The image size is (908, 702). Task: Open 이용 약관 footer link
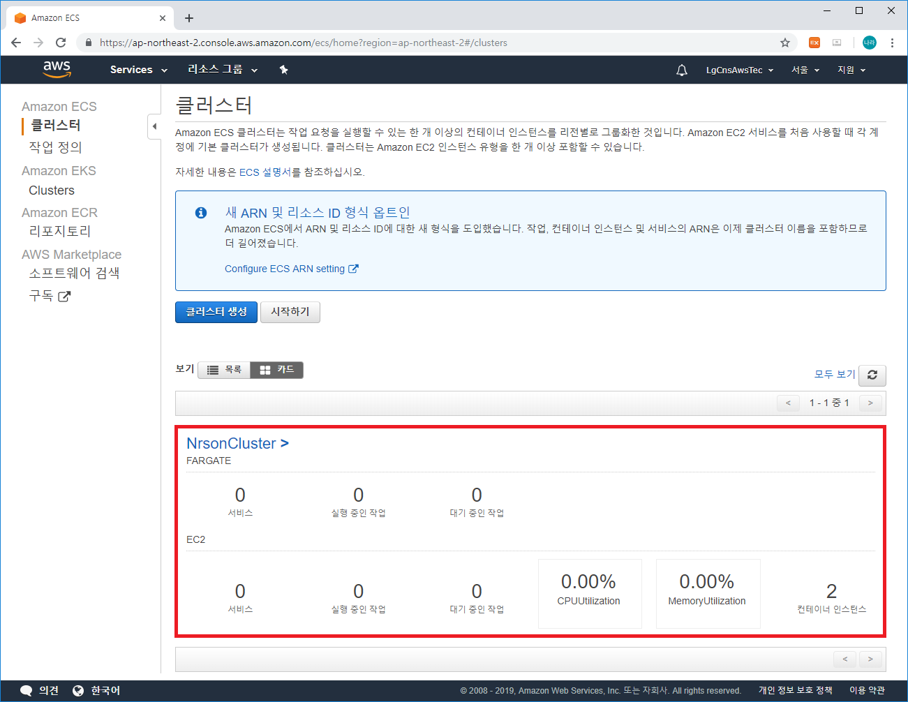(x=867, y=690)
